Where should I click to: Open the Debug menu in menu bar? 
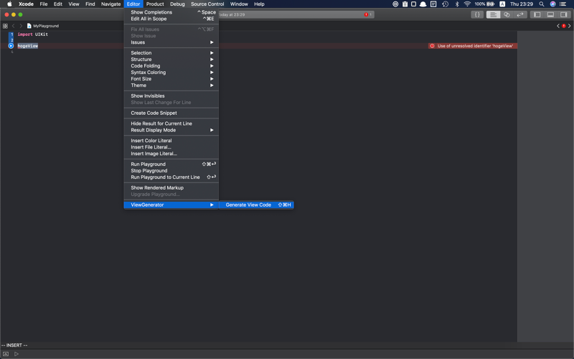coord(177,4)
